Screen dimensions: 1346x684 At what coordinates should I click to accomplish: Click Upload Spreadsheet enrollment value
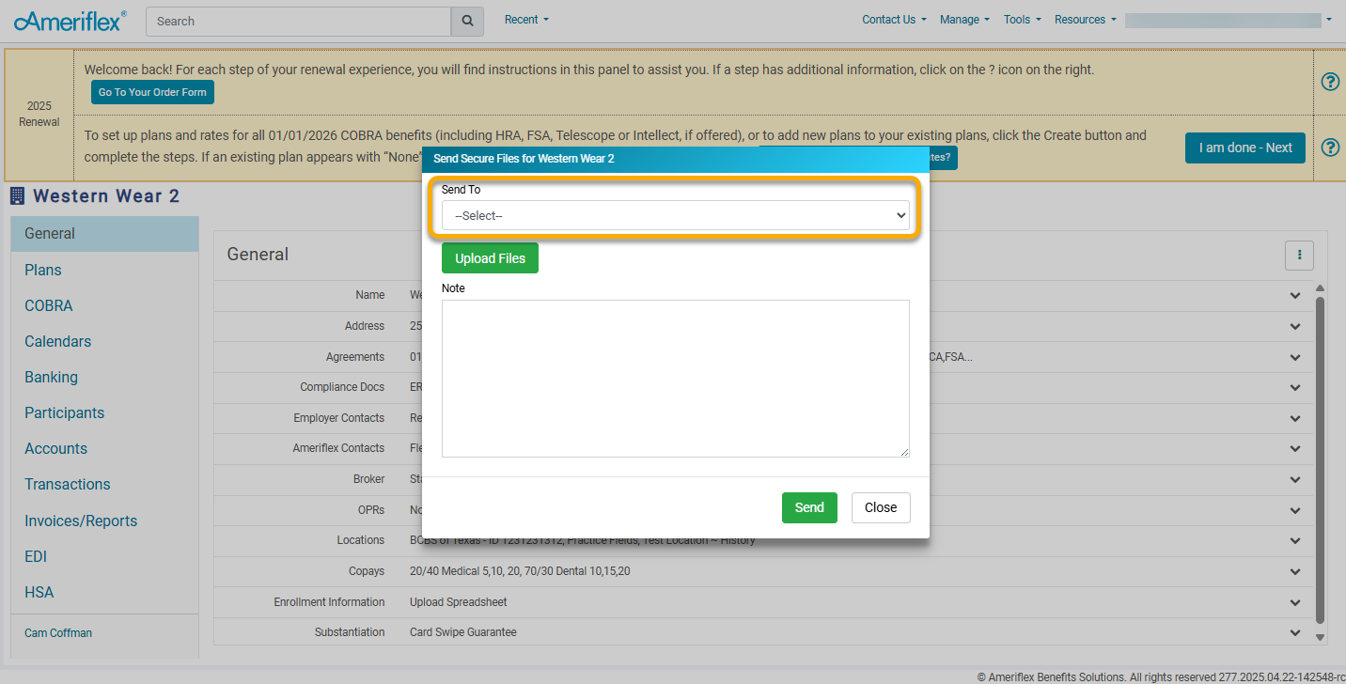pyautogui.click(x=459, y=602)
